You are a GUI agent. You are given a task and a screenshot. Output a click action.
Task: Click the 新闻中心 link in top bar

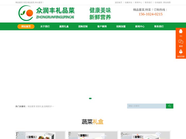tap(138, 3)
